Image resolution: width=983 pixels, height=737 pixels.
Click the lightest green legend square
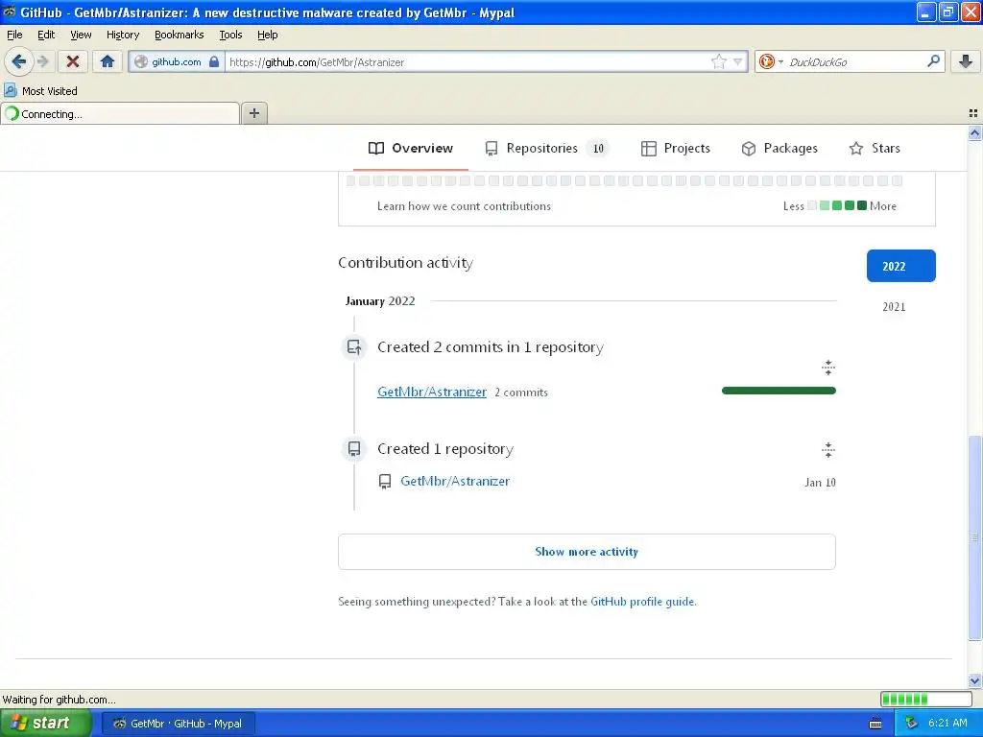[x=825, y=205]
